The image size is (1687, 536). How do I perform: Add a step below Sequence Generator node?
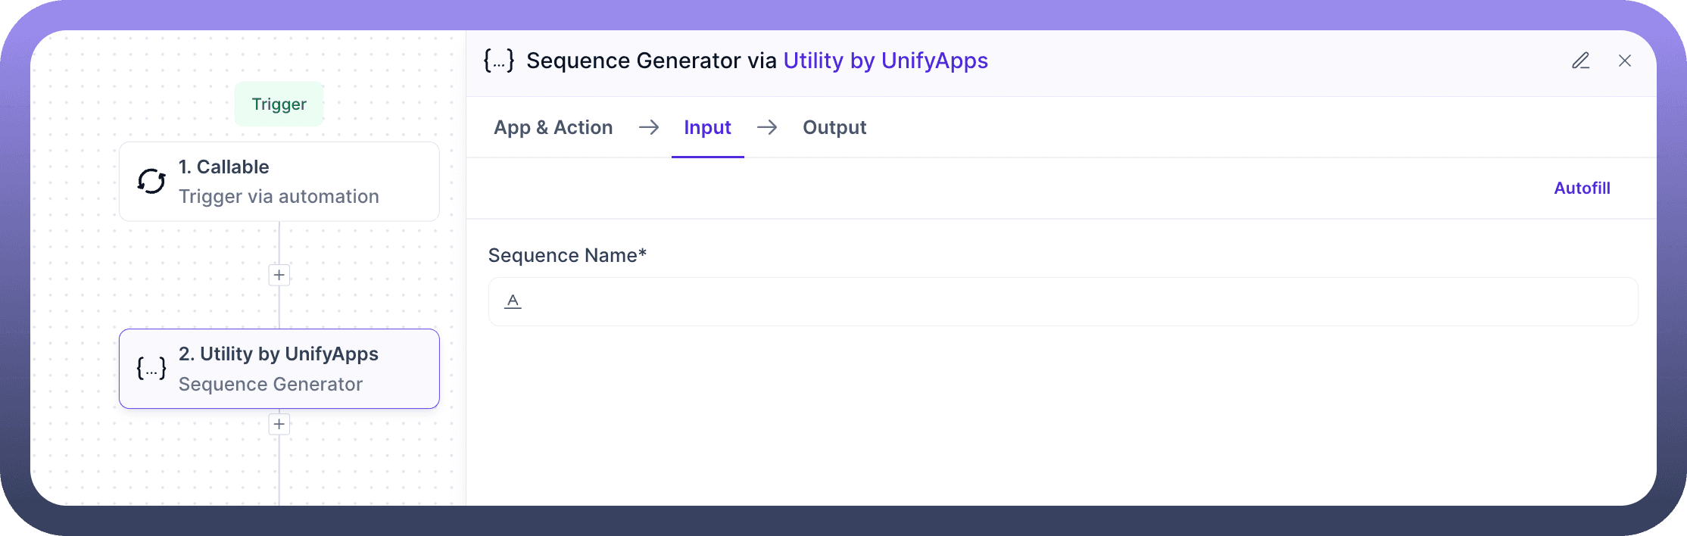coord(279,424)
